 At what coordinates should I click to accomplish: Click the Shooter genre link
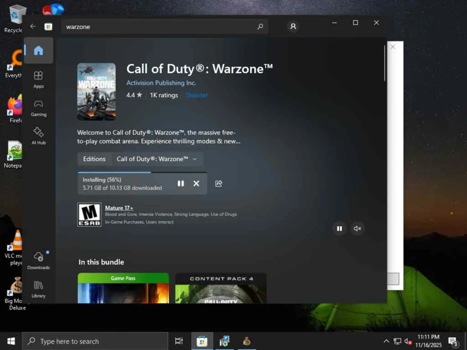tap(197, 95)
